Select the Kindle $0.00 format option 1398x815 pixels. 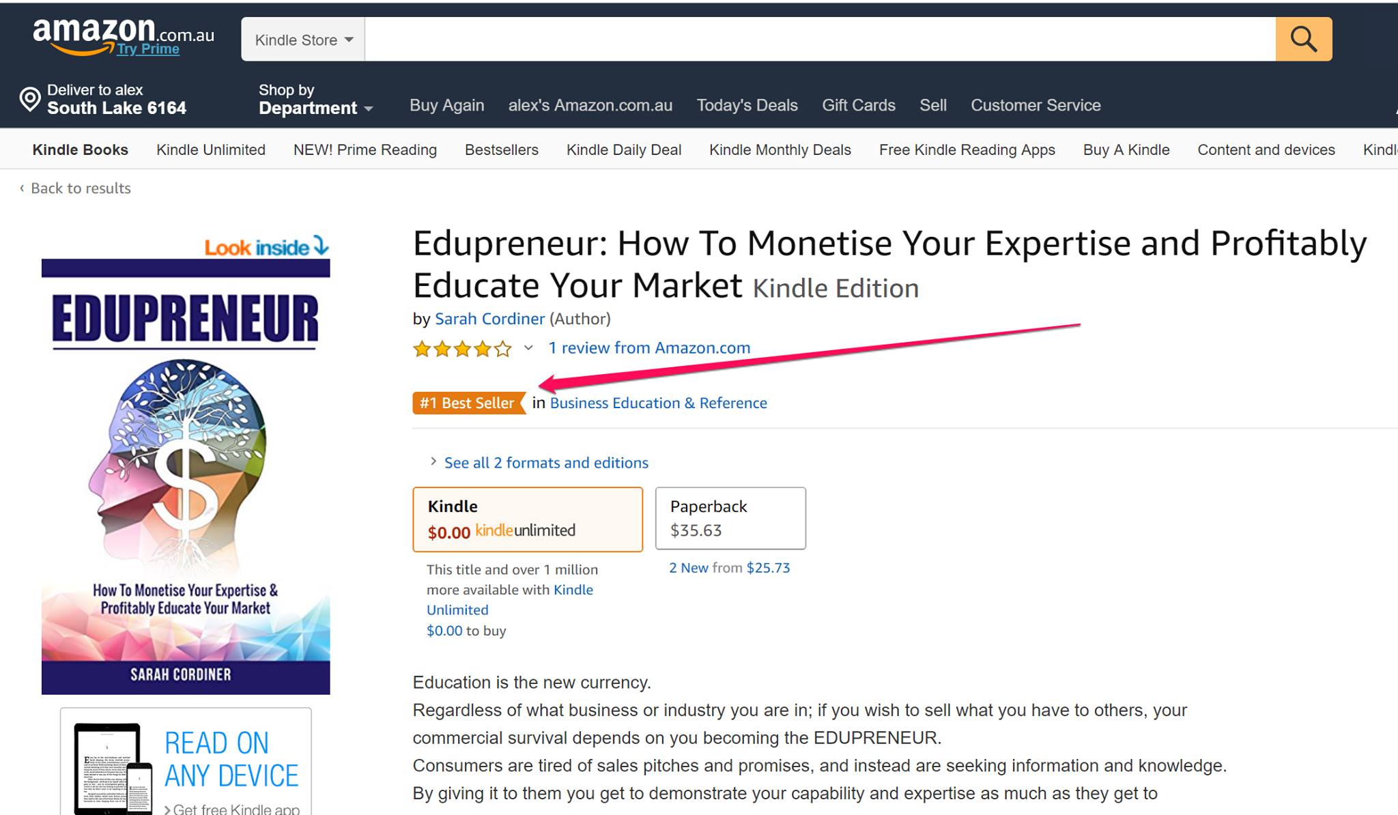(x=527, y=519)
